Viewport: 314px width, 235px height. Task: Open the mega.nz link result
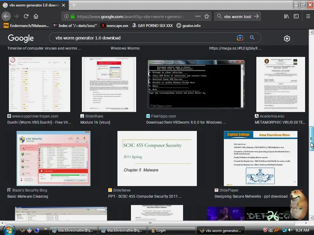[235, 48]
